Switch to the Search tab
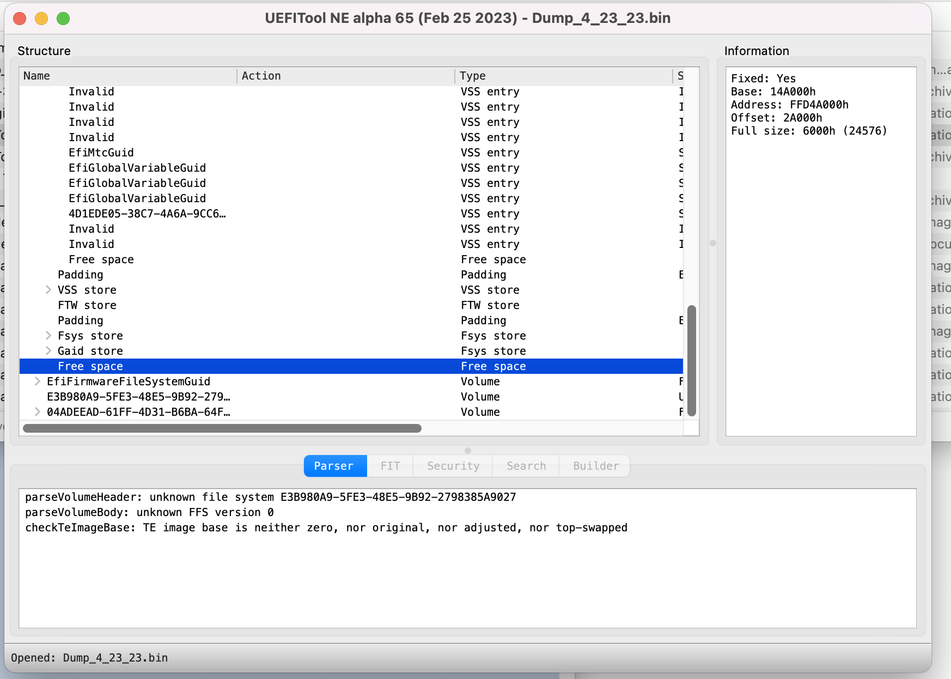The image size is (951, 679). click(x=526, y=466)
